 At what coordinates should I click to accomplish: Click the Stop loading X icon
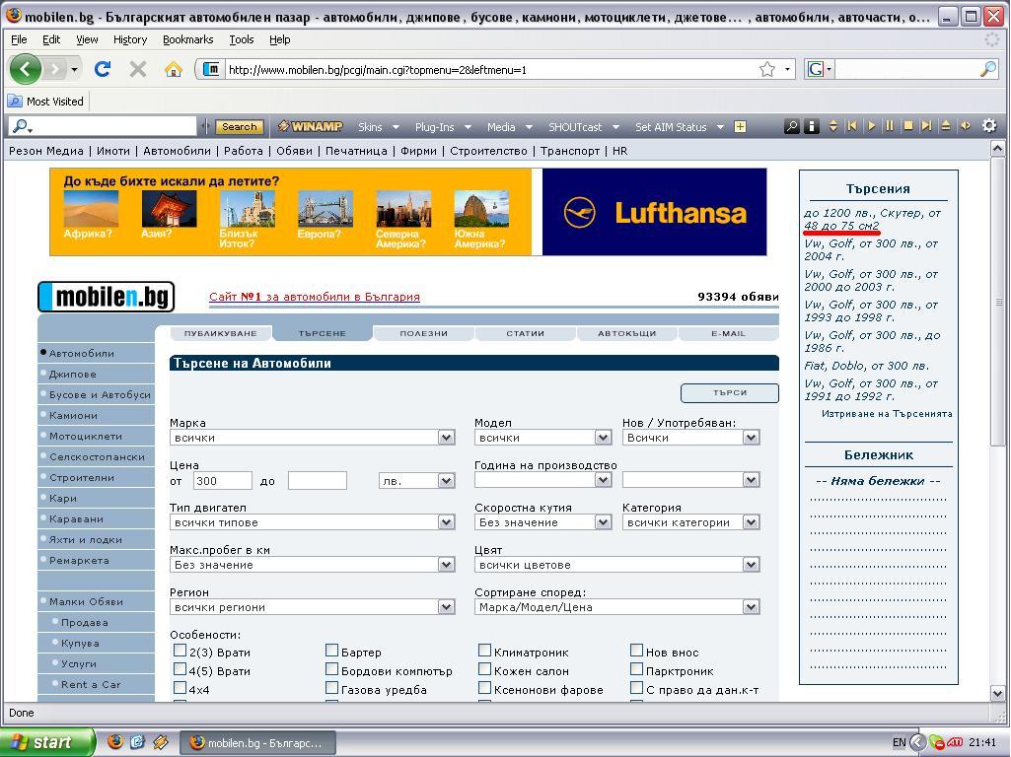pos(137,69)
